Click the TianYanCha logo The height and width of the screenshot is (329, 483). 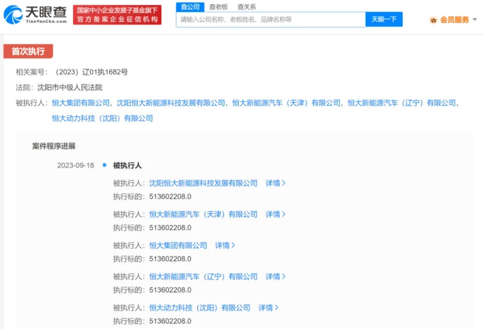click(35, 15)
